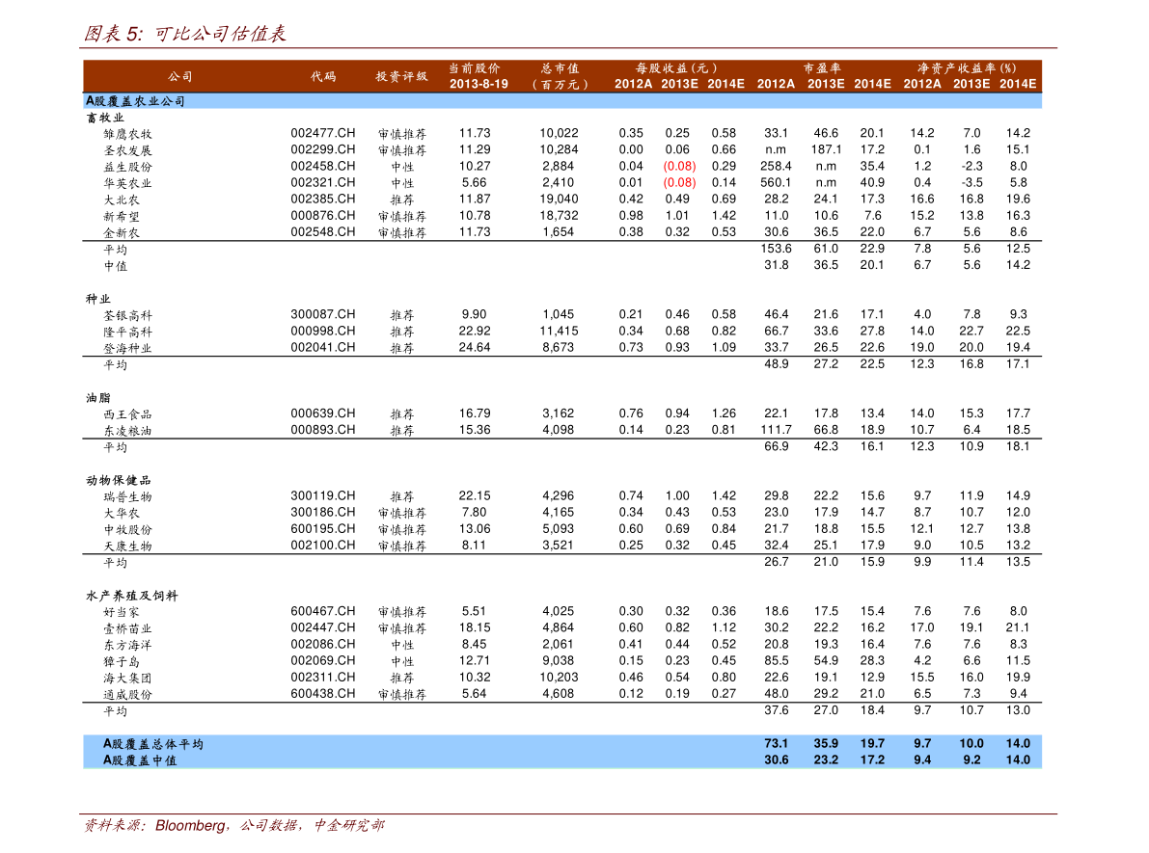Click the A股覆盖农业公司 section row
This screenshot has width=1149, height=853.
coord(562,101)
